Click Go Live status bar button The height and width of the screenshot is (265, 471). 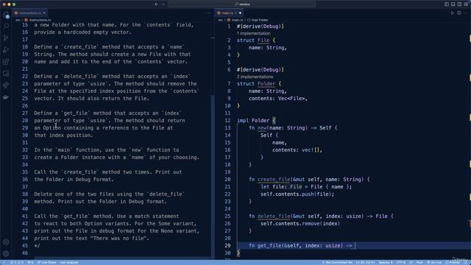coord(434,262)
